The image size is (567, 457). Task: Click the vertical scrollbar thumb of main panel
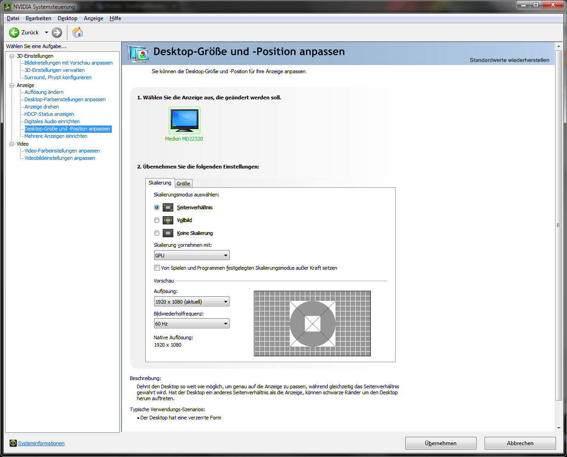click(x=558, y=225)
